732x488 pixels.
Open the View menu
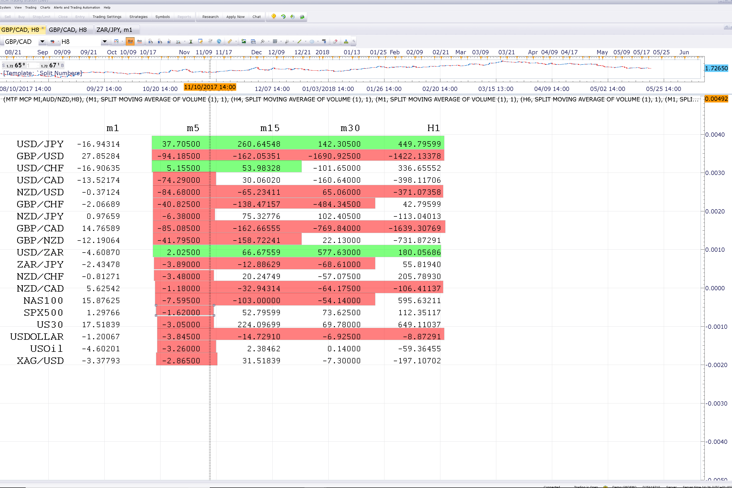18,7
